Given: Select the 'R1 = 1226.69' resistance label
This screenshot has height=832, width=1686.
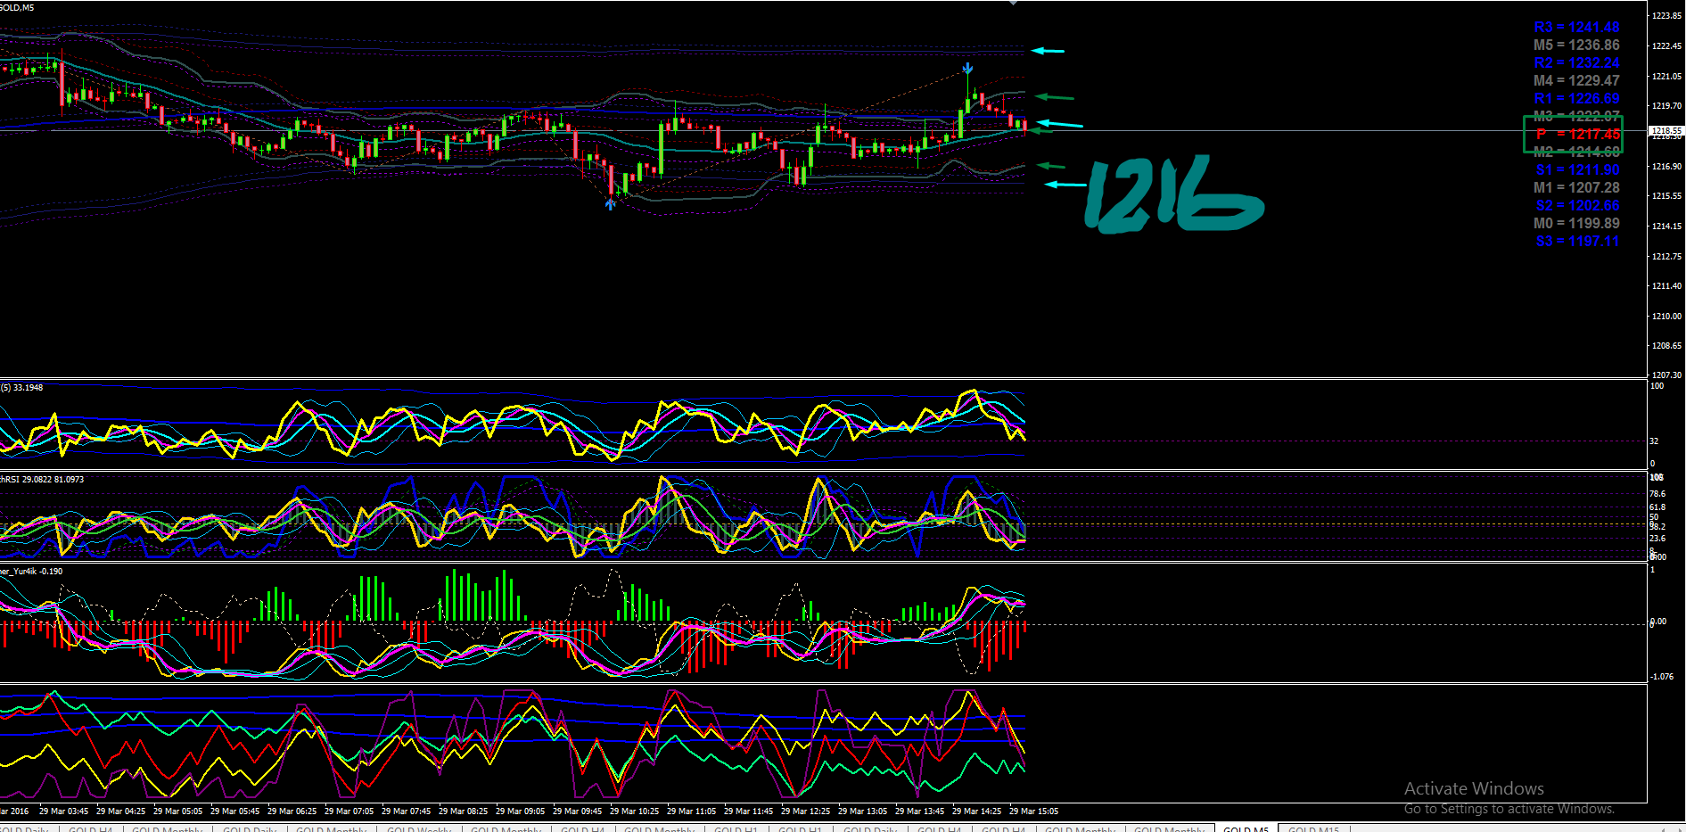Looking at the screenshot, I should (x=1576, y=98).
